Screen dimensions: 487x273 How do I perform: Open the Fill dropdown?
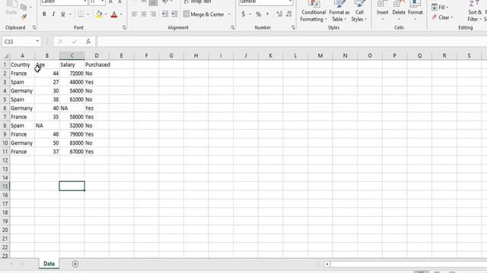click(440, 7)
